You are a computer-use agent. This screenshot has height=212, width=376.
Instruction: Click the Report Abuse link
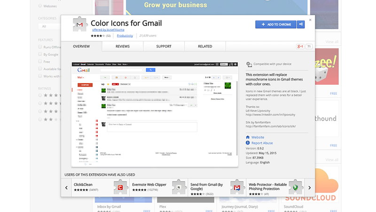pos(262,143)
